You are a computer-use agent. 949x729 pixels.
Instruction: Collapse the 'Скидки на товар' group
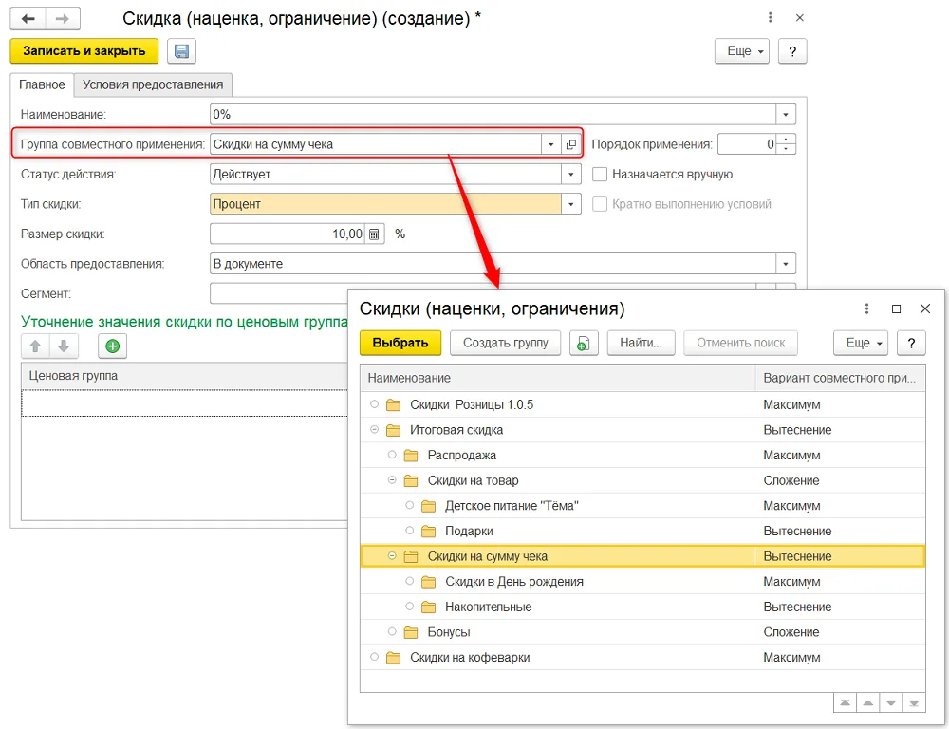pos(392,480)
